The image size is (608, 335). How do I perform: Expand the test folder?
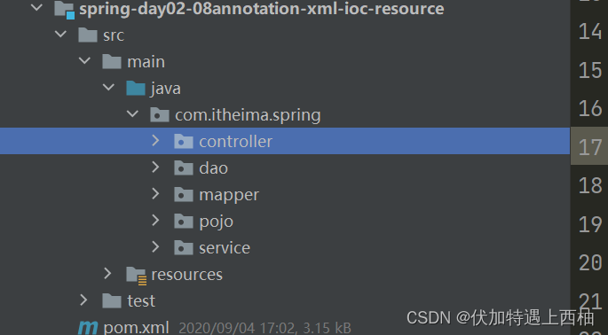coord(83,300)
